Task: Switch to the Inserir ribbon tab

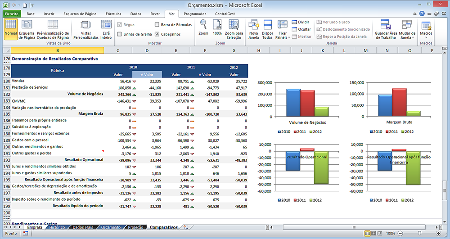Action: point(49,14)
